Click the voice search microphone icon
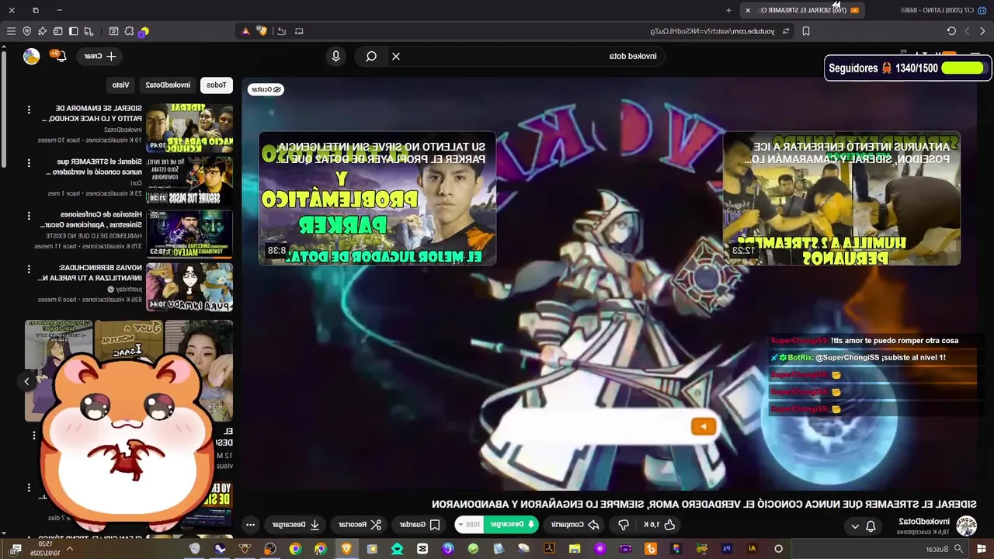This screenshot has height=559, width=994. 335,56
